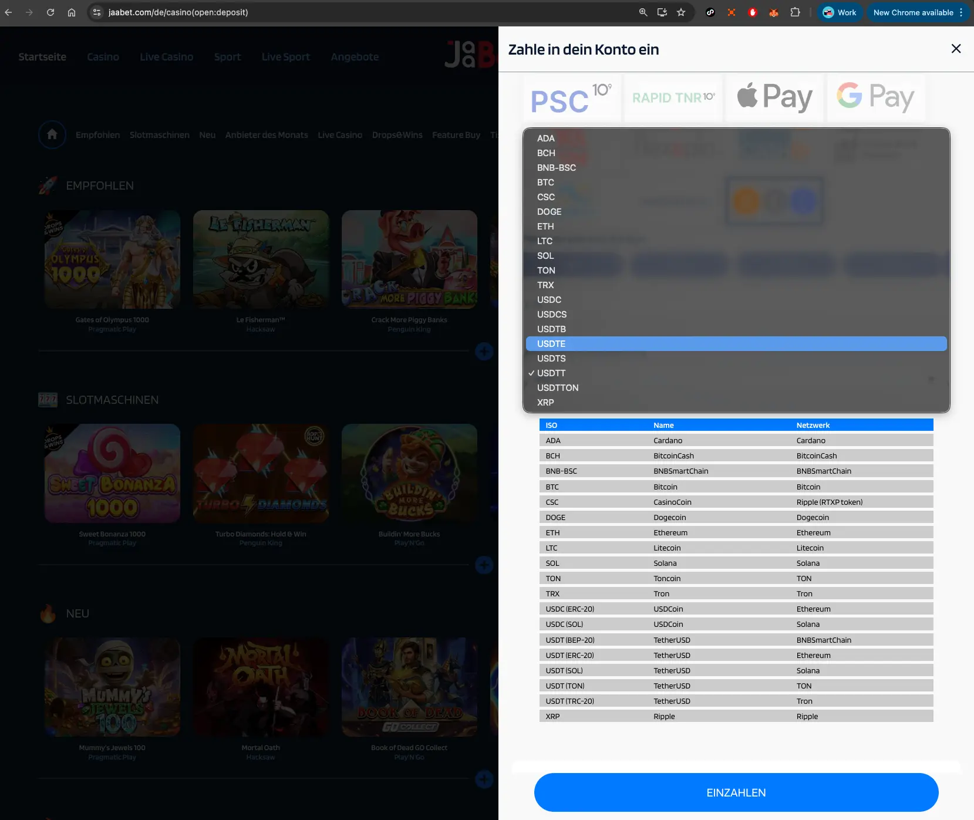The image size is (974, 820).
Task: Open Sweet Bonanza 1000 game
Action: [x=112, y=473]
